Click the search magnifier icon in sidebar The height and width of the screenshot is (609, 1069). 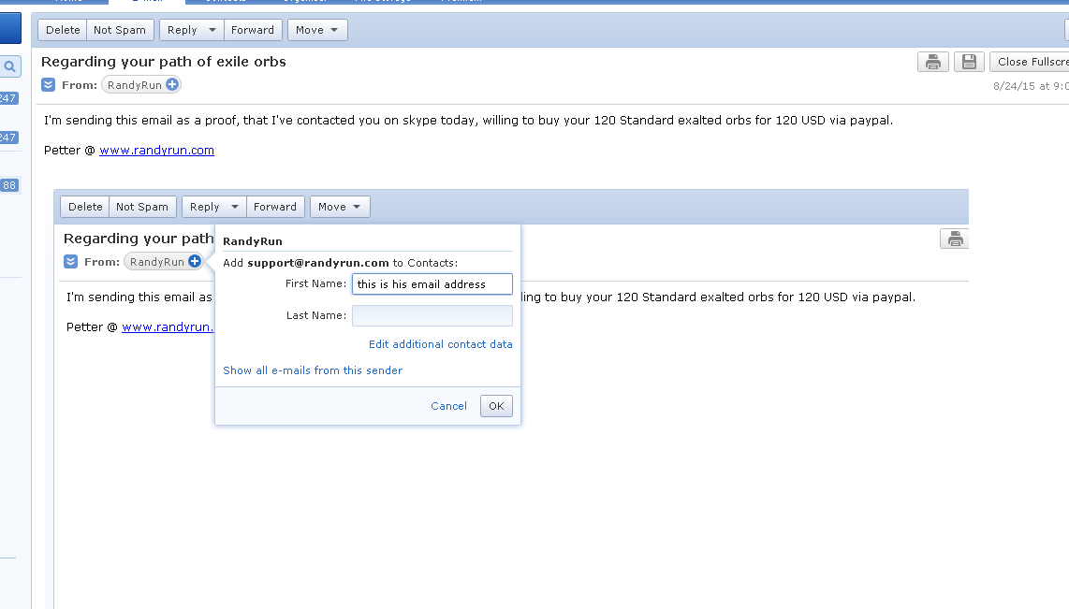tap(10, 66)
